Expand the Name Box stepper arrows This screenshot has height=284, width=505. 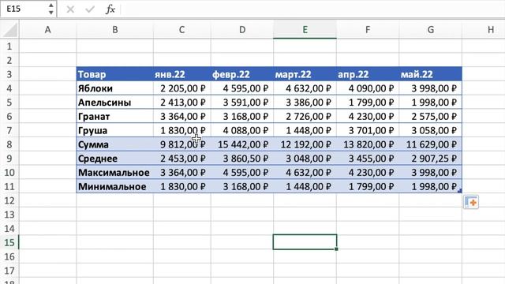pos(50,9)
